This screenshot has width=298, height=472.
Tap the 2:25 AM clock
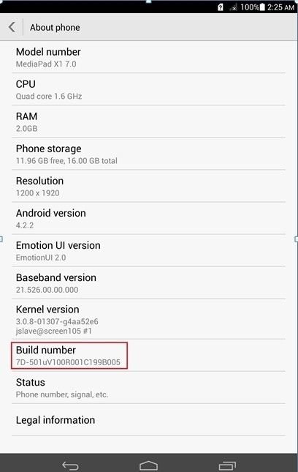tap(280, 7)
